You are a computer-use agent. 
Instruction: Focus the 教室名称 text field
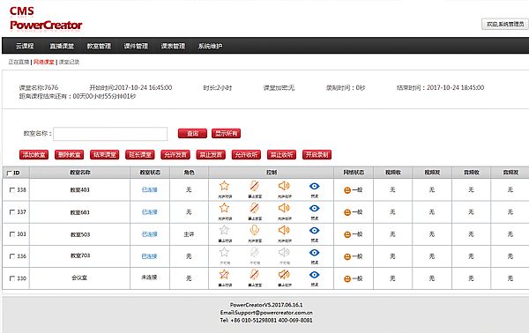click(110, 134)
